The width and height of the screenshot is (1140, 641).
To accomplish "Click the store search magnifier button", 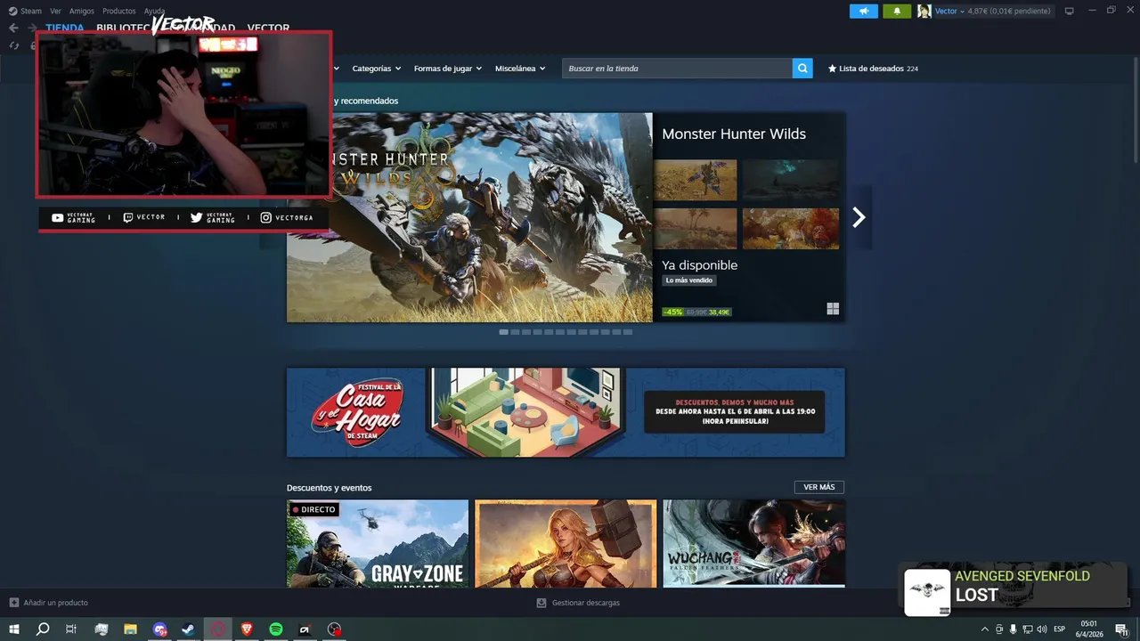I will (802, 69).
